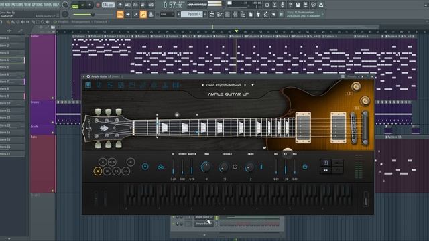The width and height of the screenshot is (429, 241).
Task: Toggle the DOUBLE power button
Action: (x=235, y=167)
